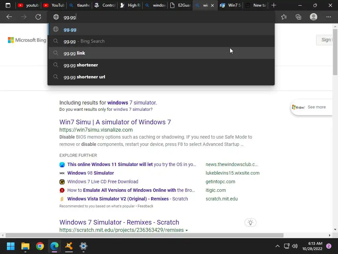Switch to the 'High Ri' tab

click(130, 5)
